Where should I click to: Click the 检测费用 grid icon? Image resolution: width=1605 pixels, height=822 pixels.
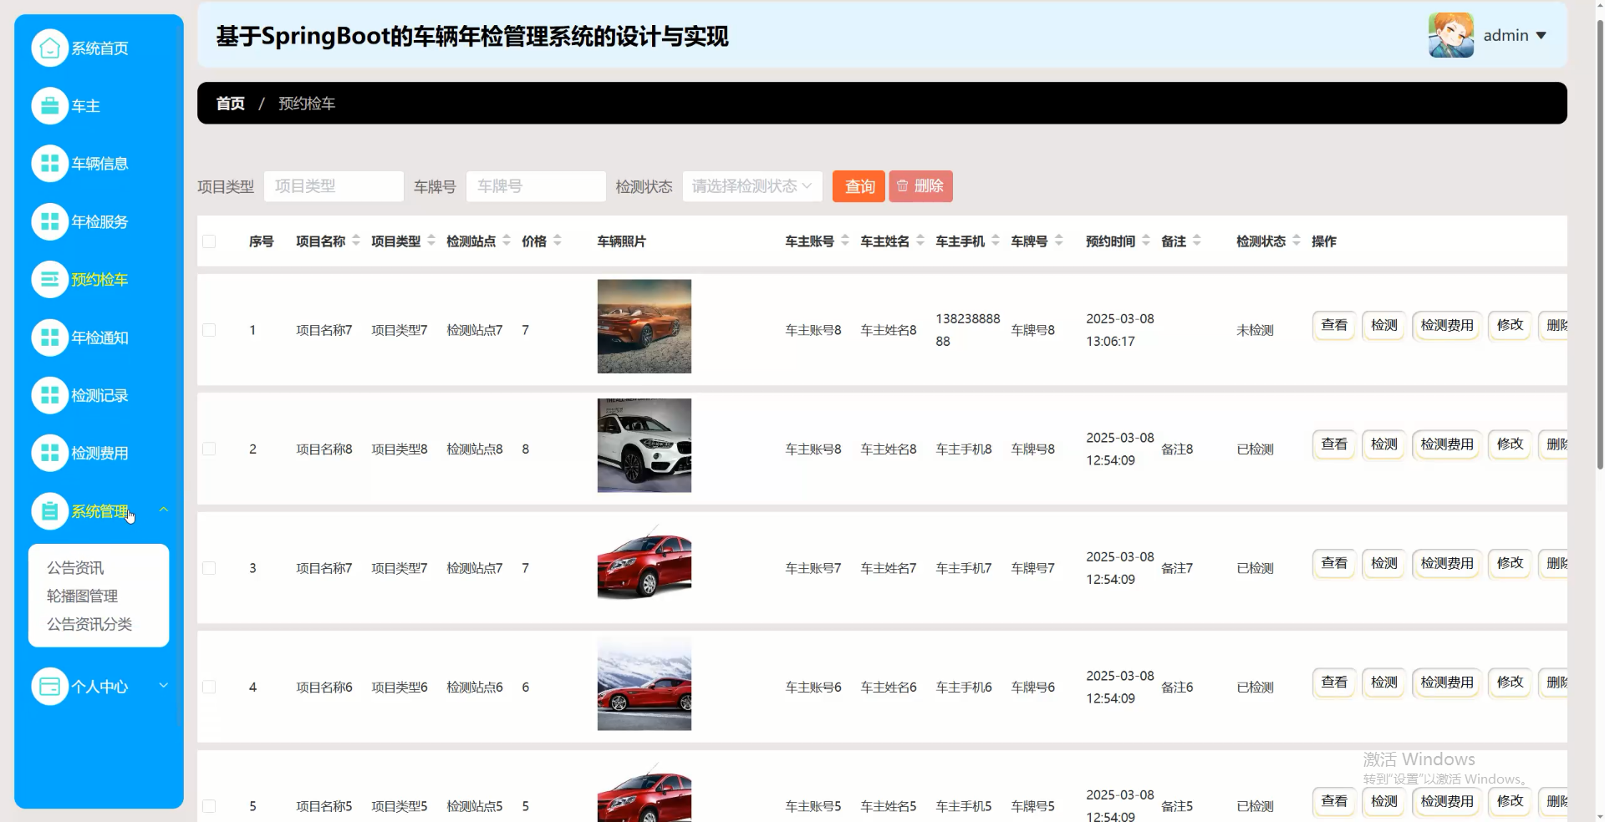click(x=49, y=453)
